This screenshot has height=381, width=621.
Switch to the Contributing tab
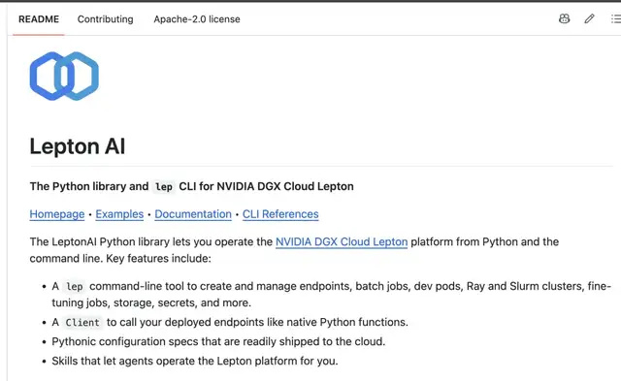point(106,19)
